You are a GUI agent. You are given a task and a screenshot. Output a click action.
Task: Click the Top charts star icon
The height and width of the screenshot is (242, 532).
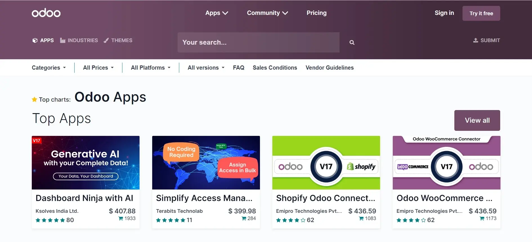tap(34, 99)
